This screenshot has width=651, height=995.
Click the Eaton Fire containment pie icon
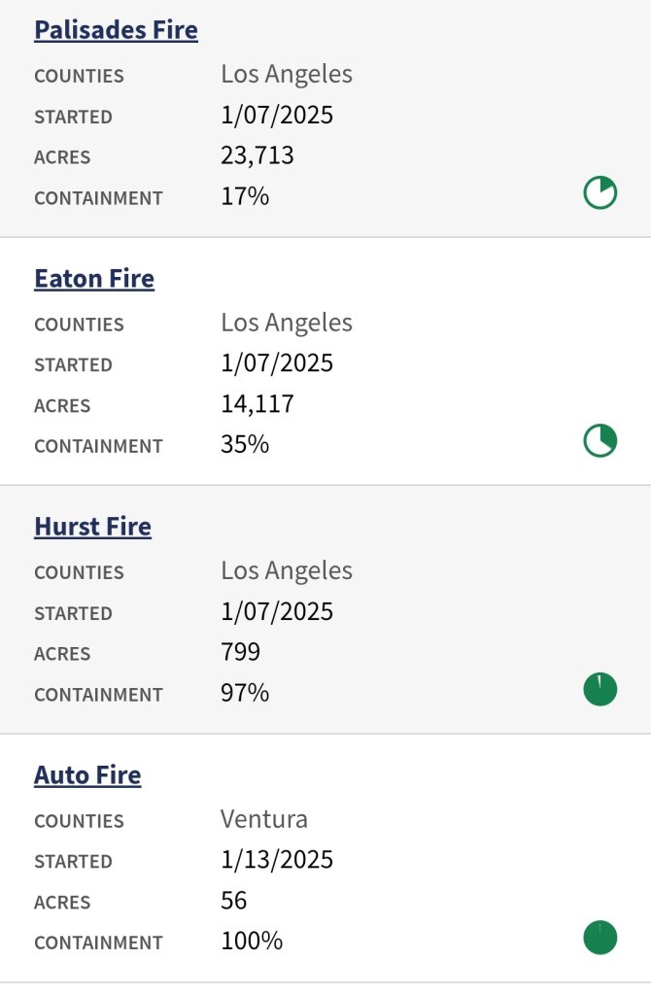pyautogui.click(x=600, y=441)
